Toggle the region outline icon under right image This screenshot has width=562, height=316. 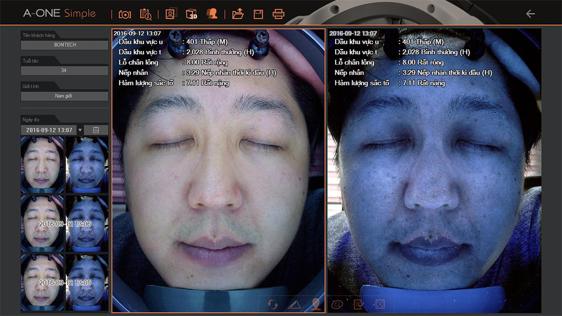(337, 305)
